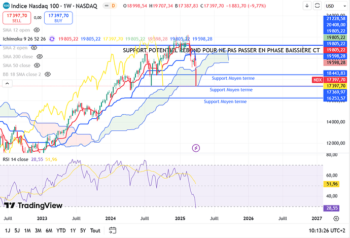Select the 5J time range
This screenshot has height=238, width=350.
(x=17, y=230)
